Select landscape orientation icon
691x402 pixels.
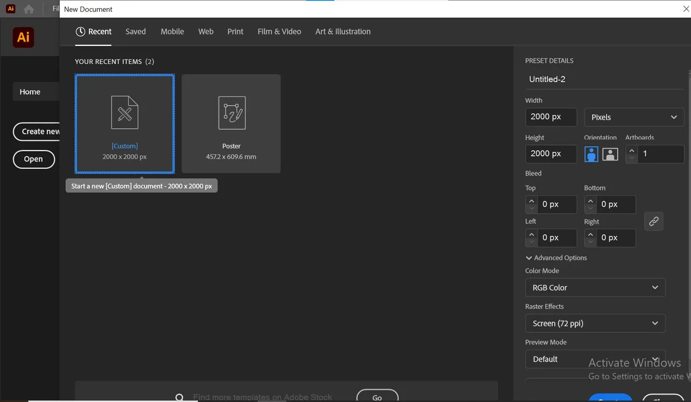click(x=610, y=154)
